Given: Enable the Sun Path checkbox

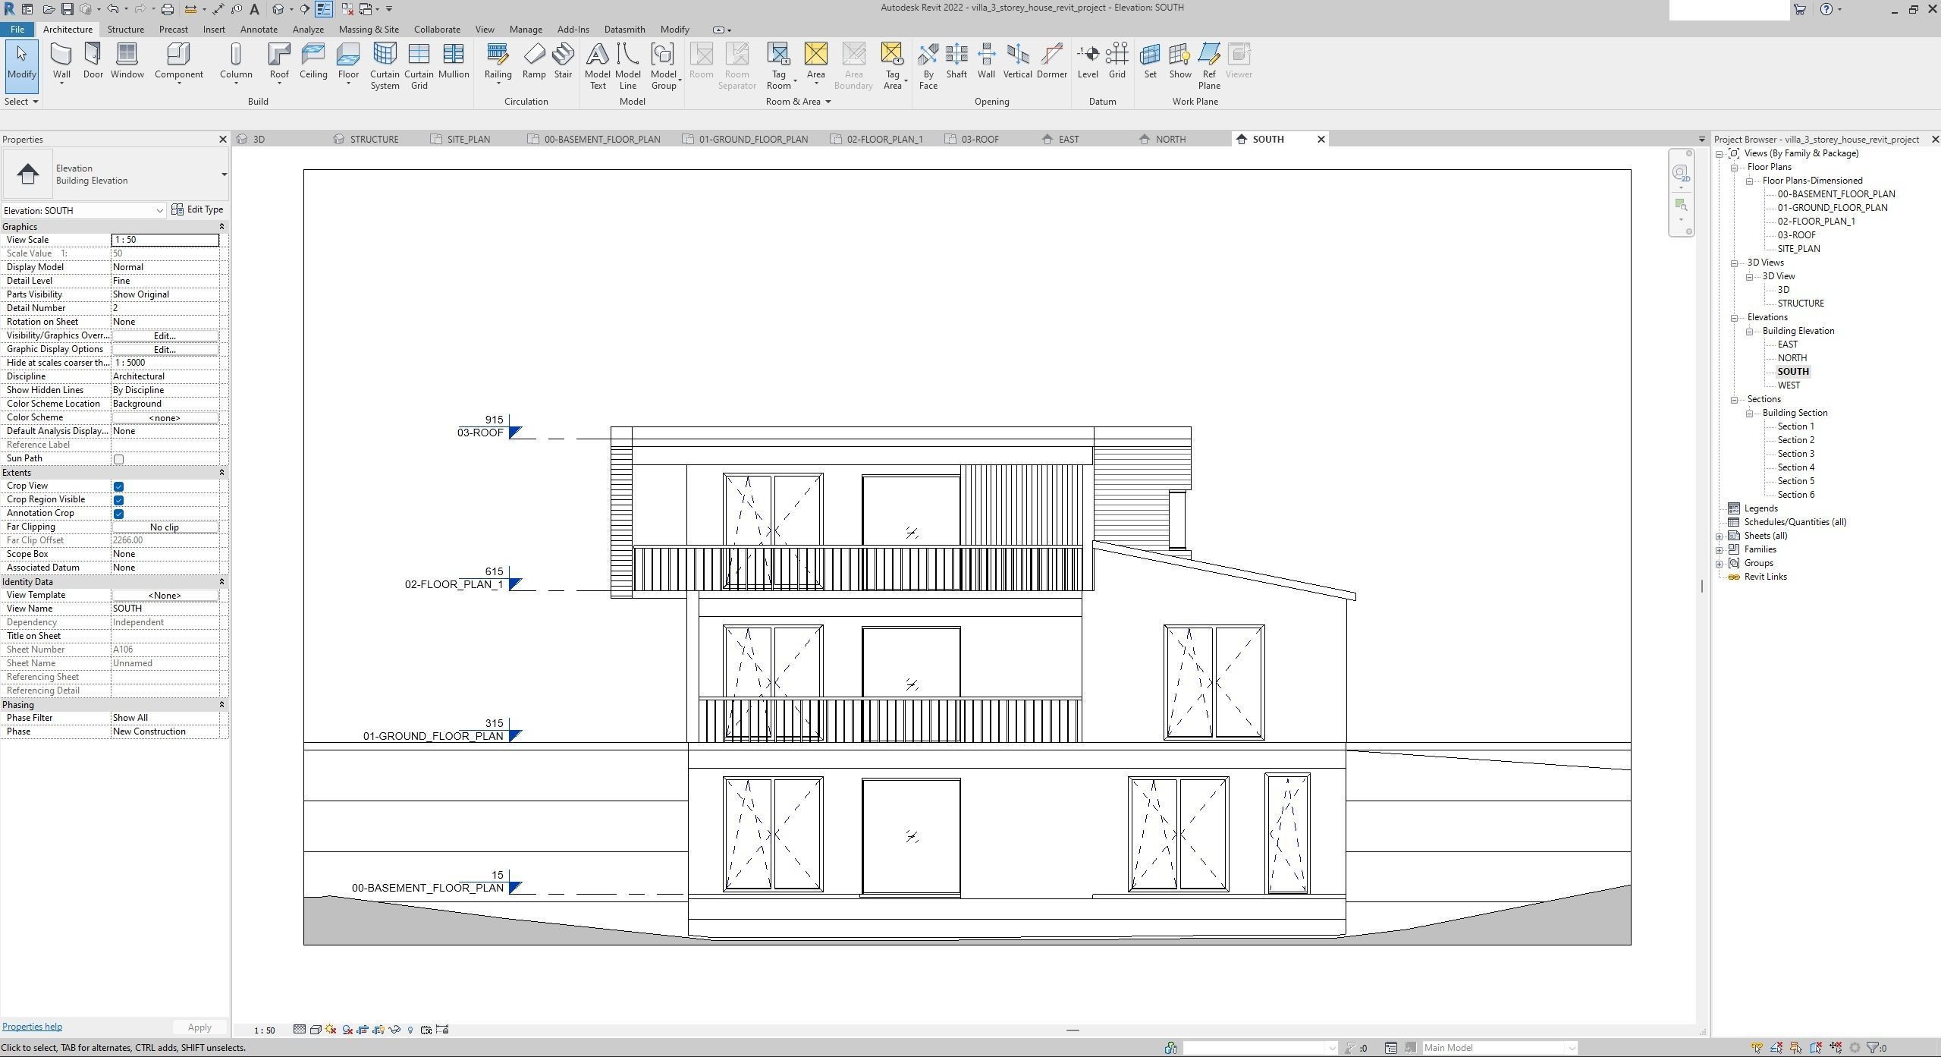Looking at the screenshot, I should point(118,459).
